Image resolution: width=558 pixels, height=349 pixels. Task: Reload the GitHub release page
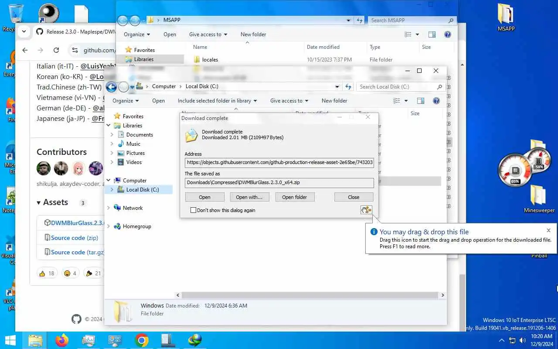(56, 50)
